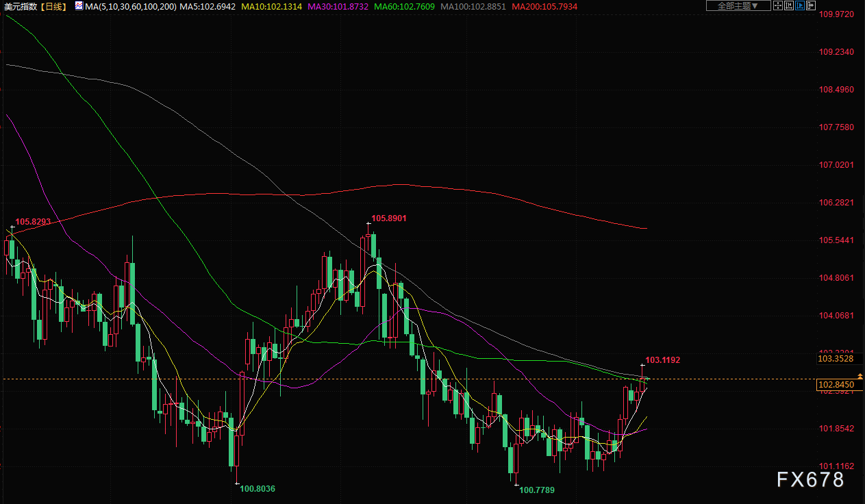Click 107.7580 on price axis
The width and height of the screenshot is (865, 504).
tap(837, 127)
